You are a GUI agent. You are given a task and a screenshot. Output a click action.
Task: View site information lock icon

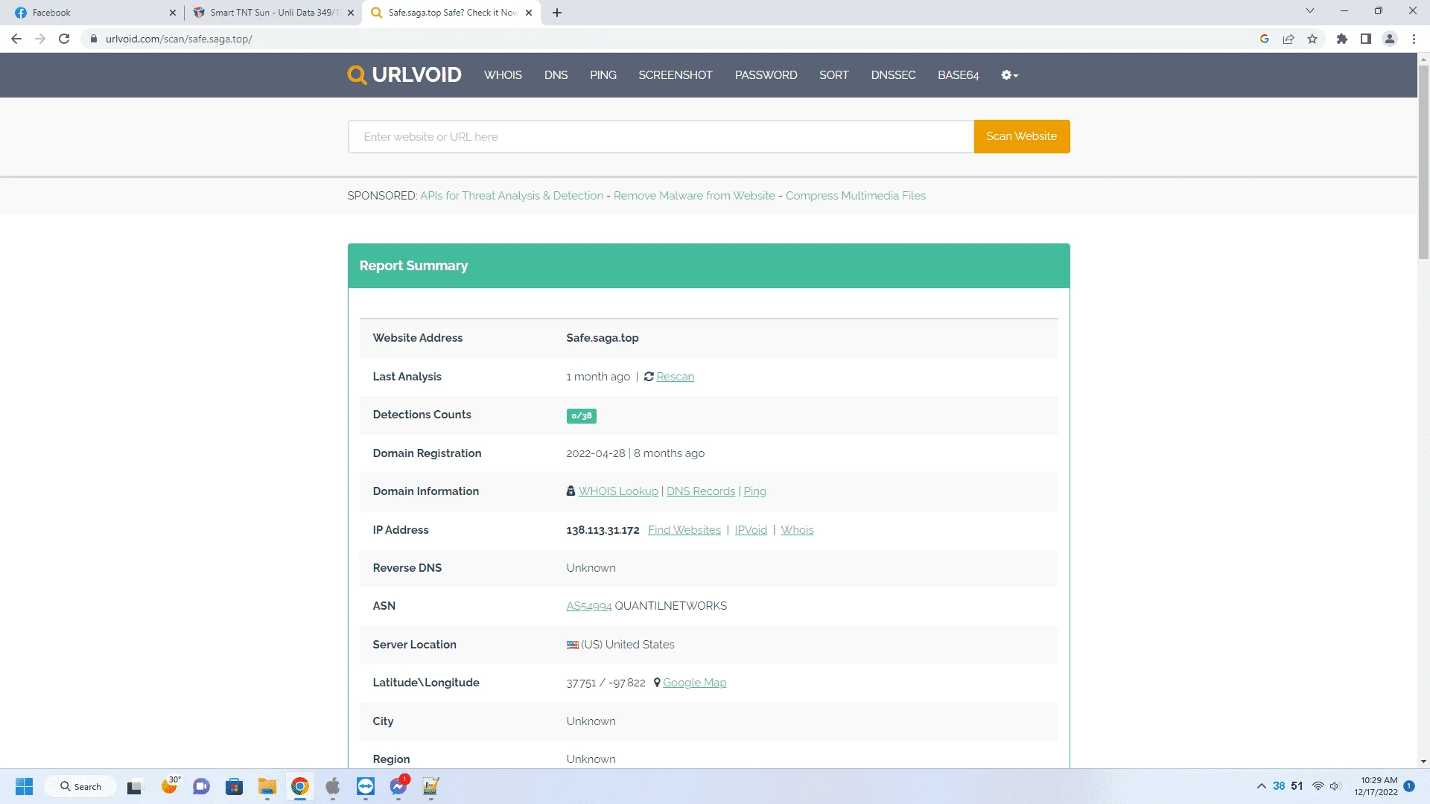point(94,39)
